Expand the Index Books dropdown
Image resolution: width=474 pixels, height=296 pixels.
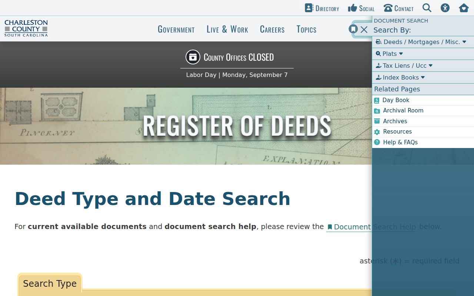[x=423, y=78]
